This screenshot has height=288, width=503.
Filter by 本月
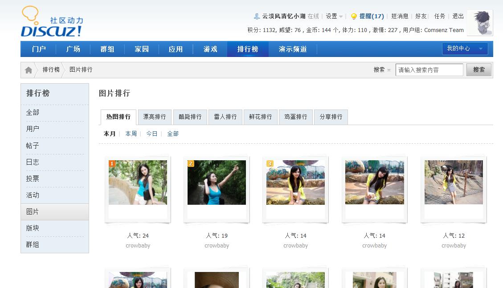click(110, 134)
